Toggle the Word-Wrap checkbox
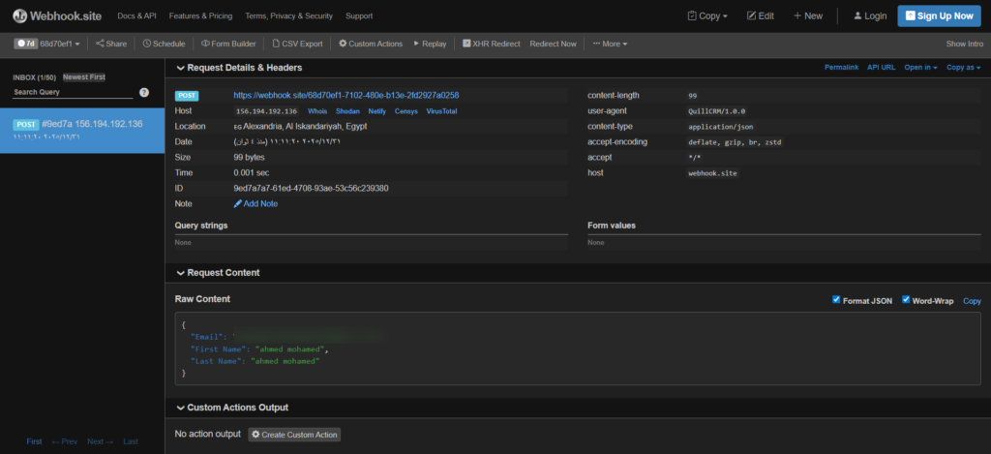991x454 pixels. 907,300
